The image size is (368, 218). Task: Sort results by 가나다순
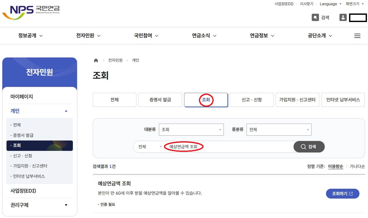tap(357, 166)
